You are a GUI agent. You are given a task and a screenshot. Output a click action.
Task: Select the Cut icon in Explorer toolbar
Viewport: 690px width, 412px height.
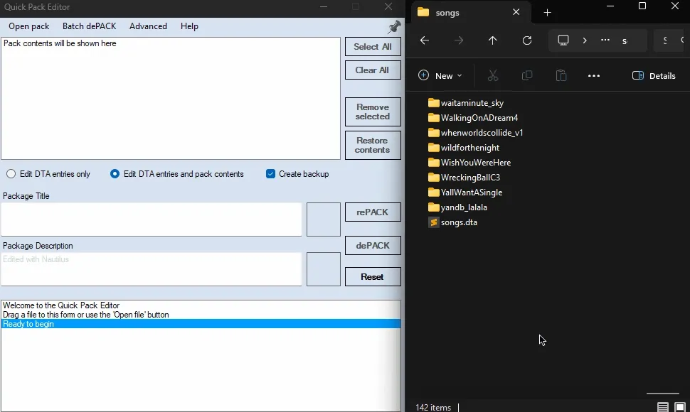tap(492, 75)
